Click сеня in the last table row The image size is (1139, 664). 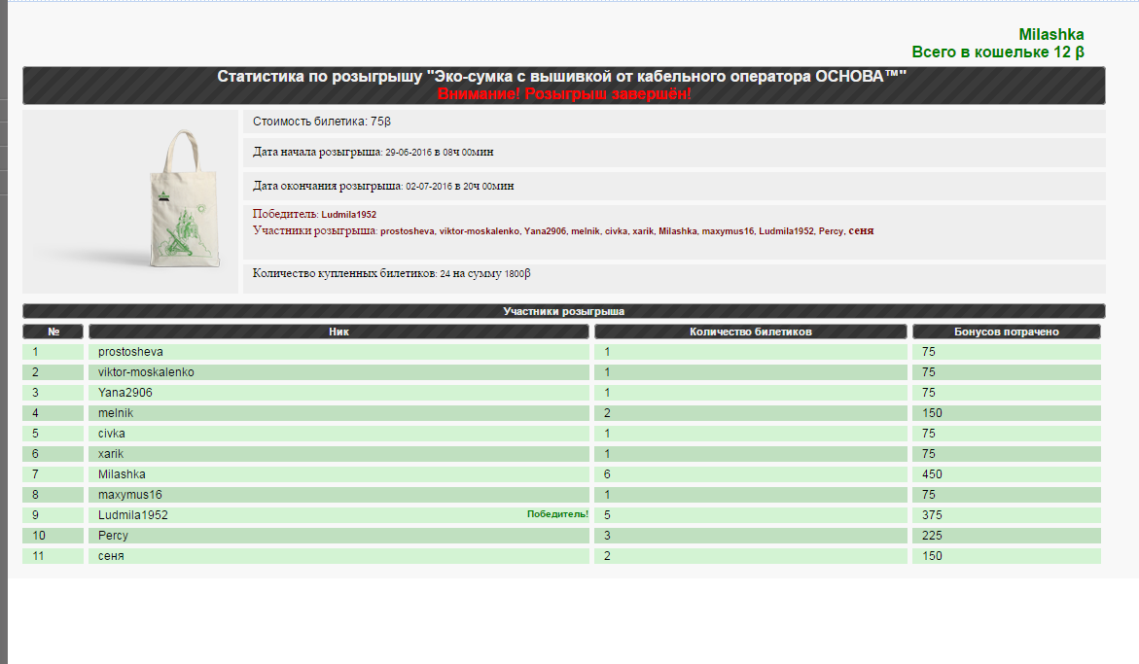(x=111, y=556)
